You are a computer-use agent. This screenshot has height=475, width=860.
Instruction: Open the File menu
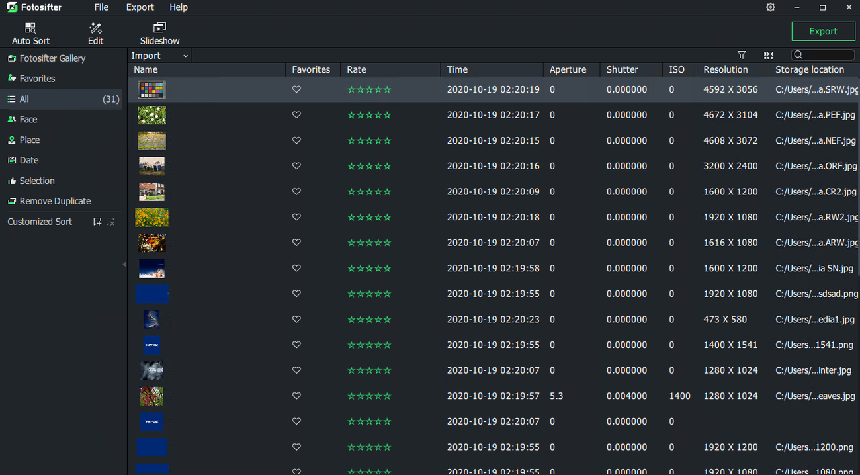coord(101,7)
